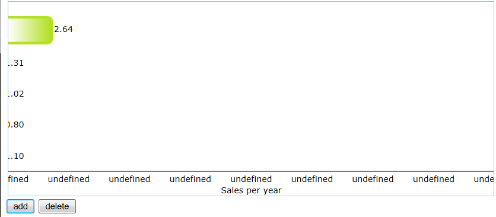The width and height of the screenshot is (496, 217).
Task: Click the 2.64 bar value label
Action: (x=63, y=30)
